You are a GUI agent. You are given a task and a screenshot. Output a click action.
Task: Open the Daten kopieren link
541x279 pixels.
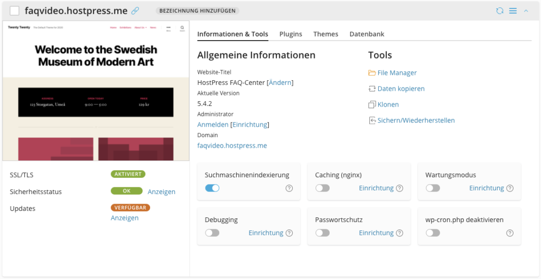point(401,89)
